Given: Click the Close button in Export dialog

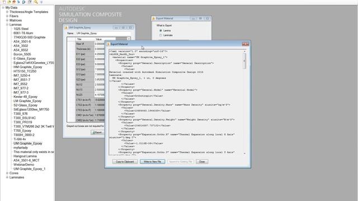Looking at the screenshot, I should click(x=202, y=161).
